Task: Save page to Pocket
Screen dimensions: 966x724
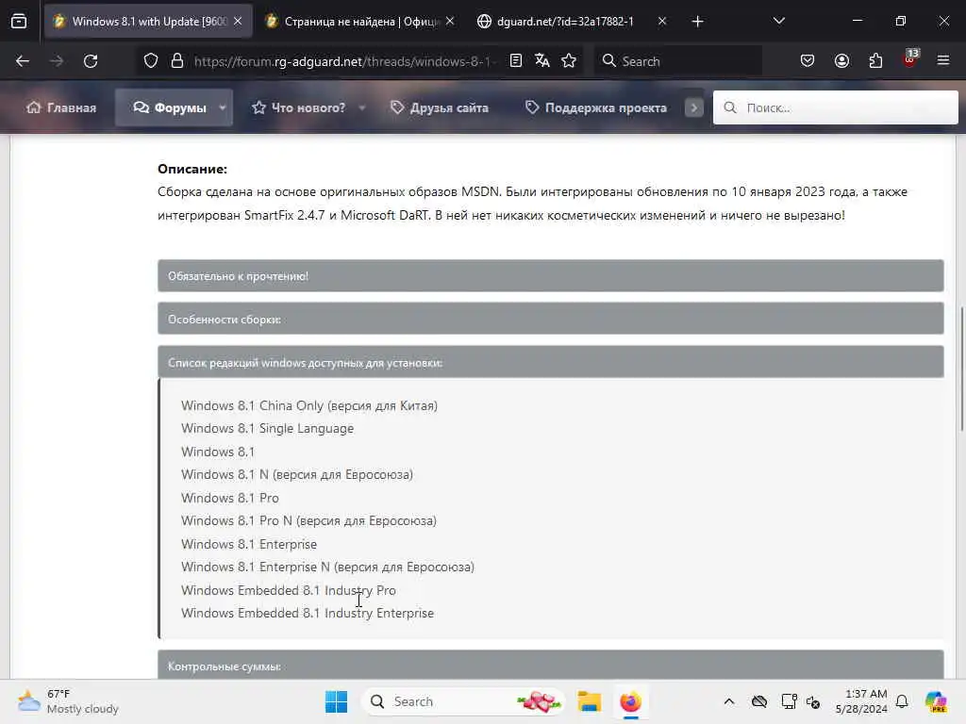Action: click(x=808, y=61)
